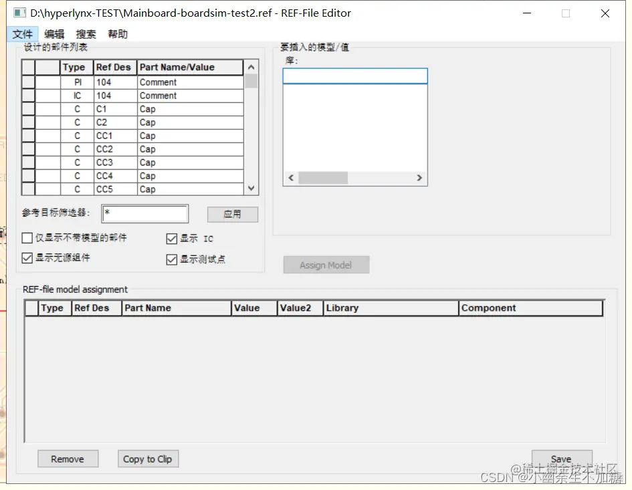Click the Ref Des column header
Screen dimensions: 632x490
[x=114, y=67]
